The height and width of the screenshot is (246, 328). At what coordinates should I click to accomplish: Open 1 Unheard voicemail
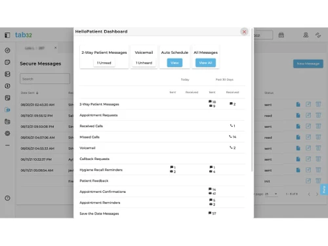pyautogui.click(x=144, y=63)
